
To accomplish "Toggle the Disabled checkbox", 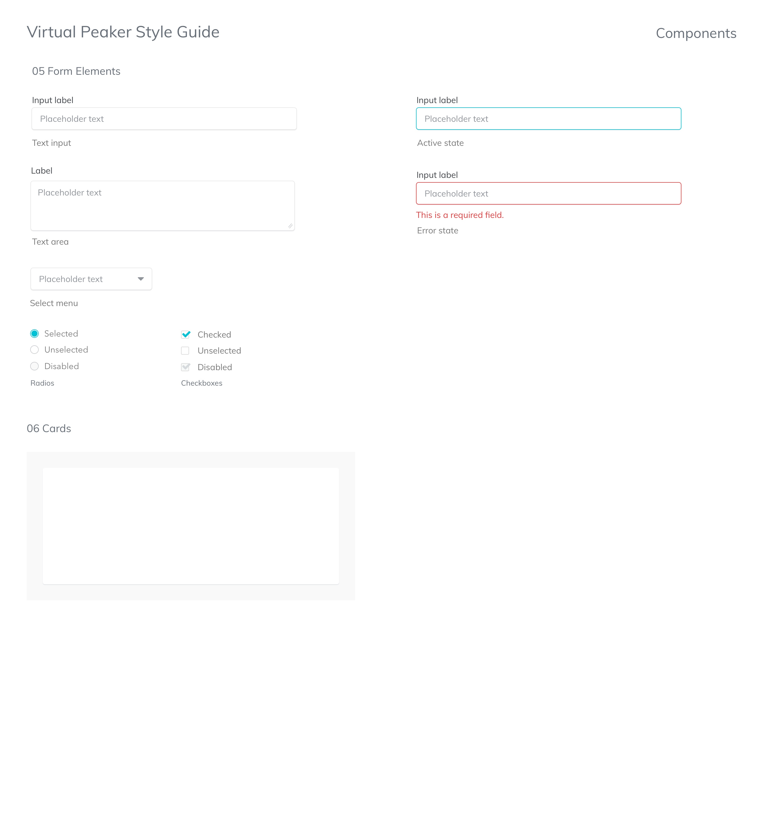I will click(x=186, y=366).
